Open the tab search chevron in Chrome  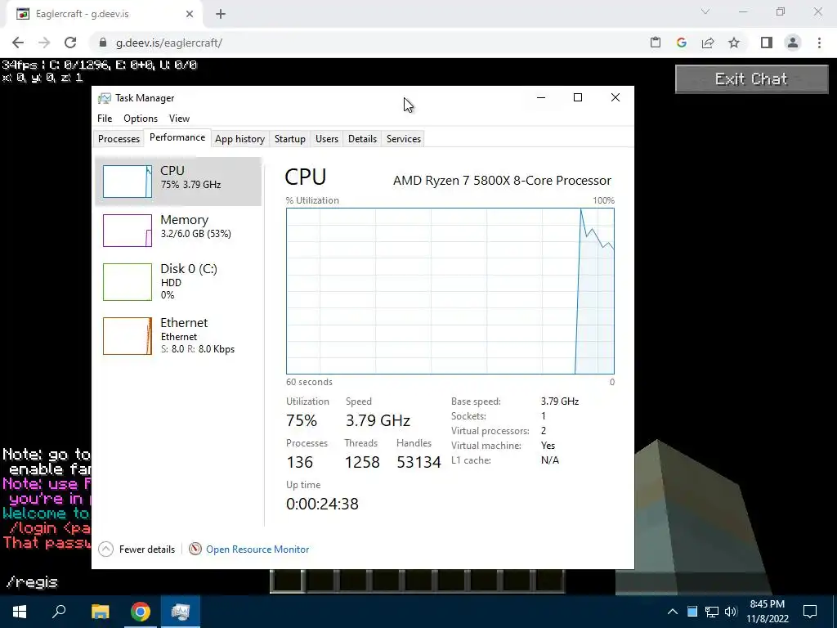[x=705, y=11]
